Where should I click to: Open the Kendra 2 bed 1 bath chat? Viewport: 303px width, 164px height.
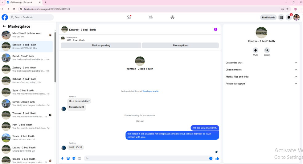(x=27, y=160)
